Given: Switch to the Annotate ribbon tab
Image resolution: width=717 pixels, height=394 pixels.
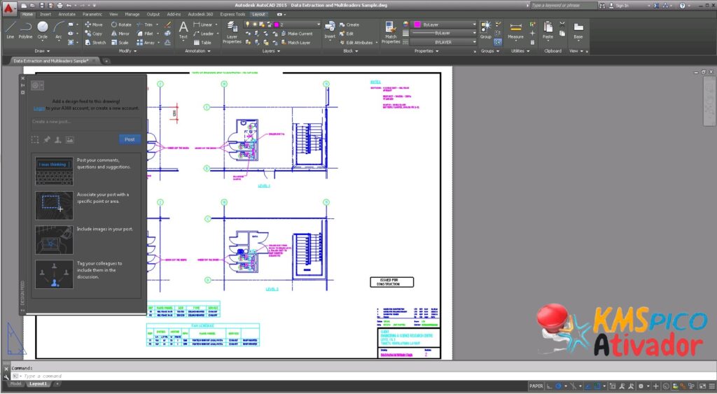Looking at the screenshot, I should click(x=67, y=14).
